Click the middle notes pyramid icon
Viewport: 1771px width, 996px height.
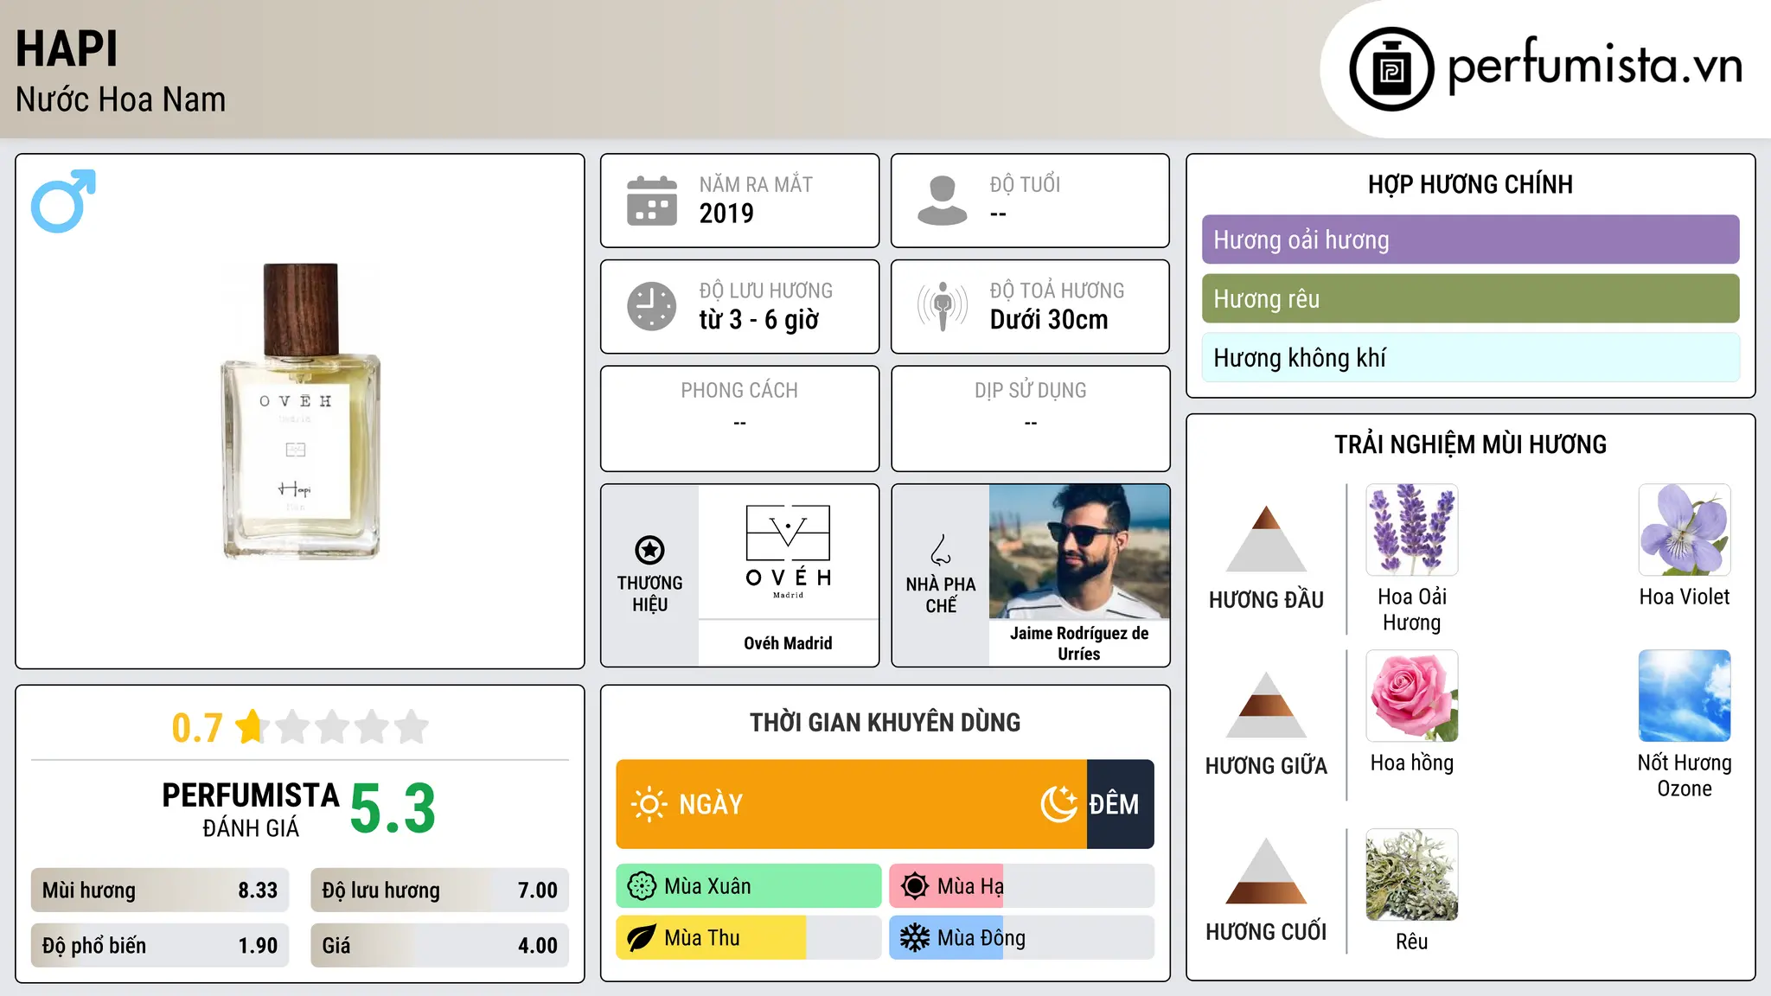click(x=1266, y=705)
